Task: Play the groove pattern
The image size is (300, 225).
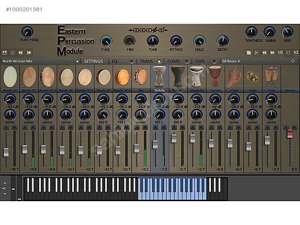Action: [256, 52]
